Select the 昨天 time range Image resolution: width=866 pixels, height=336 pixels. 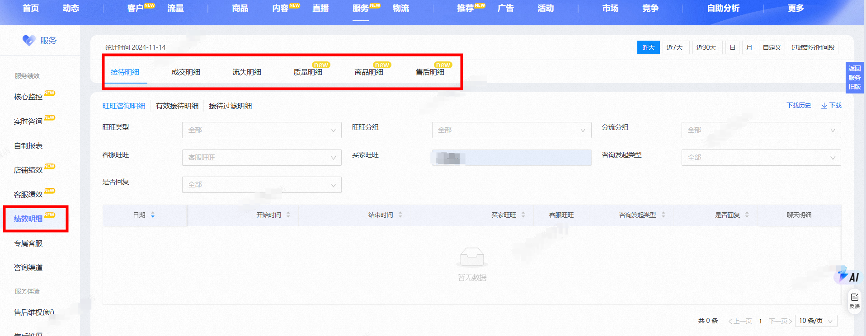coord(649,47)
